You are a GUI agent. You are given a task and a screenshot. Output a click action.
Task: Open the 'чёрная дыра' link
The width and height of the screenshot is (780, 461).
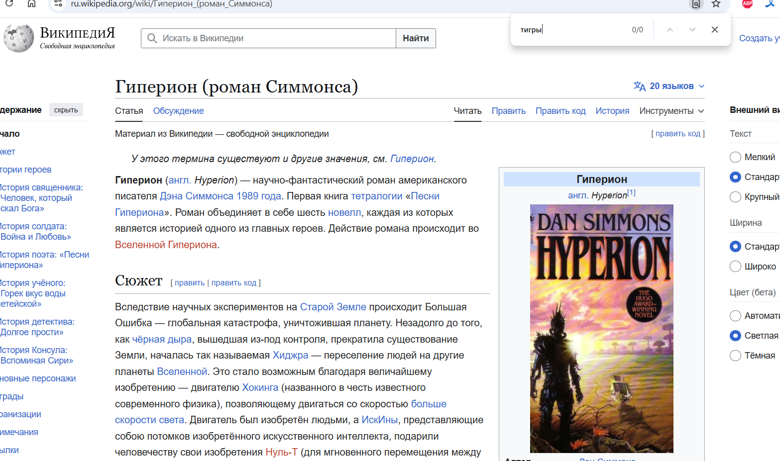coord(162,339)
